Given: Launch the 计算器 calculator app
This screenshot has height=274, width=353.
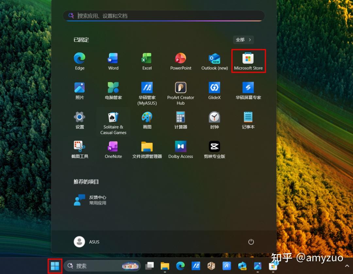Looking at the screenshot, I should click(x=180, y=118).
